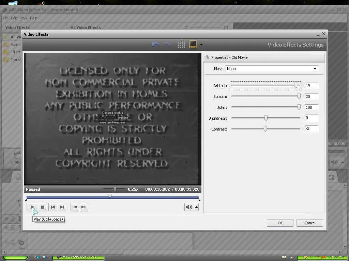Click the video preview frame
The image size is (349, 261).
[112, 119]
